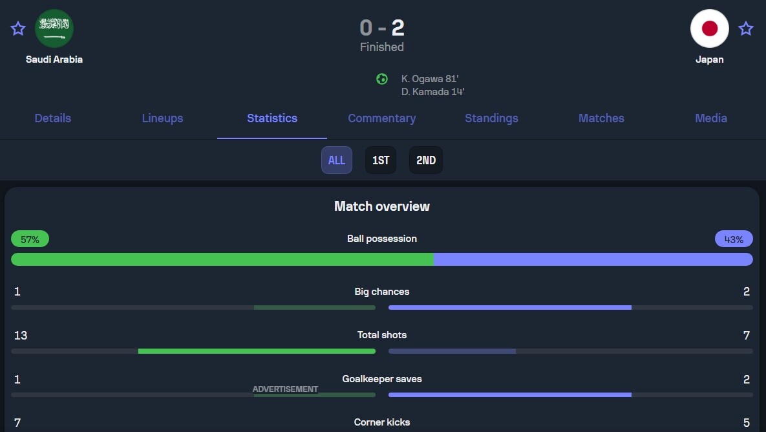
Task: Click the Saudi Arabia flag logo
Action: pos(54,28)
